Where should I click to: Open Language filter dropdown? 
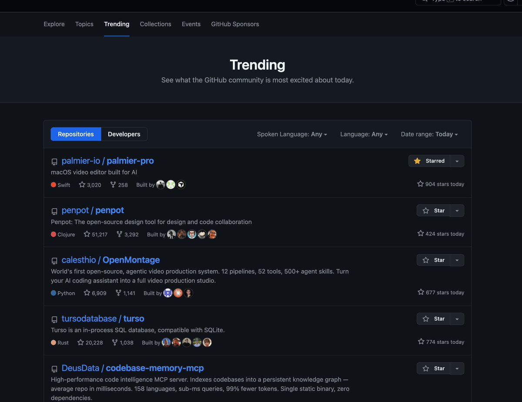point(364,134)
